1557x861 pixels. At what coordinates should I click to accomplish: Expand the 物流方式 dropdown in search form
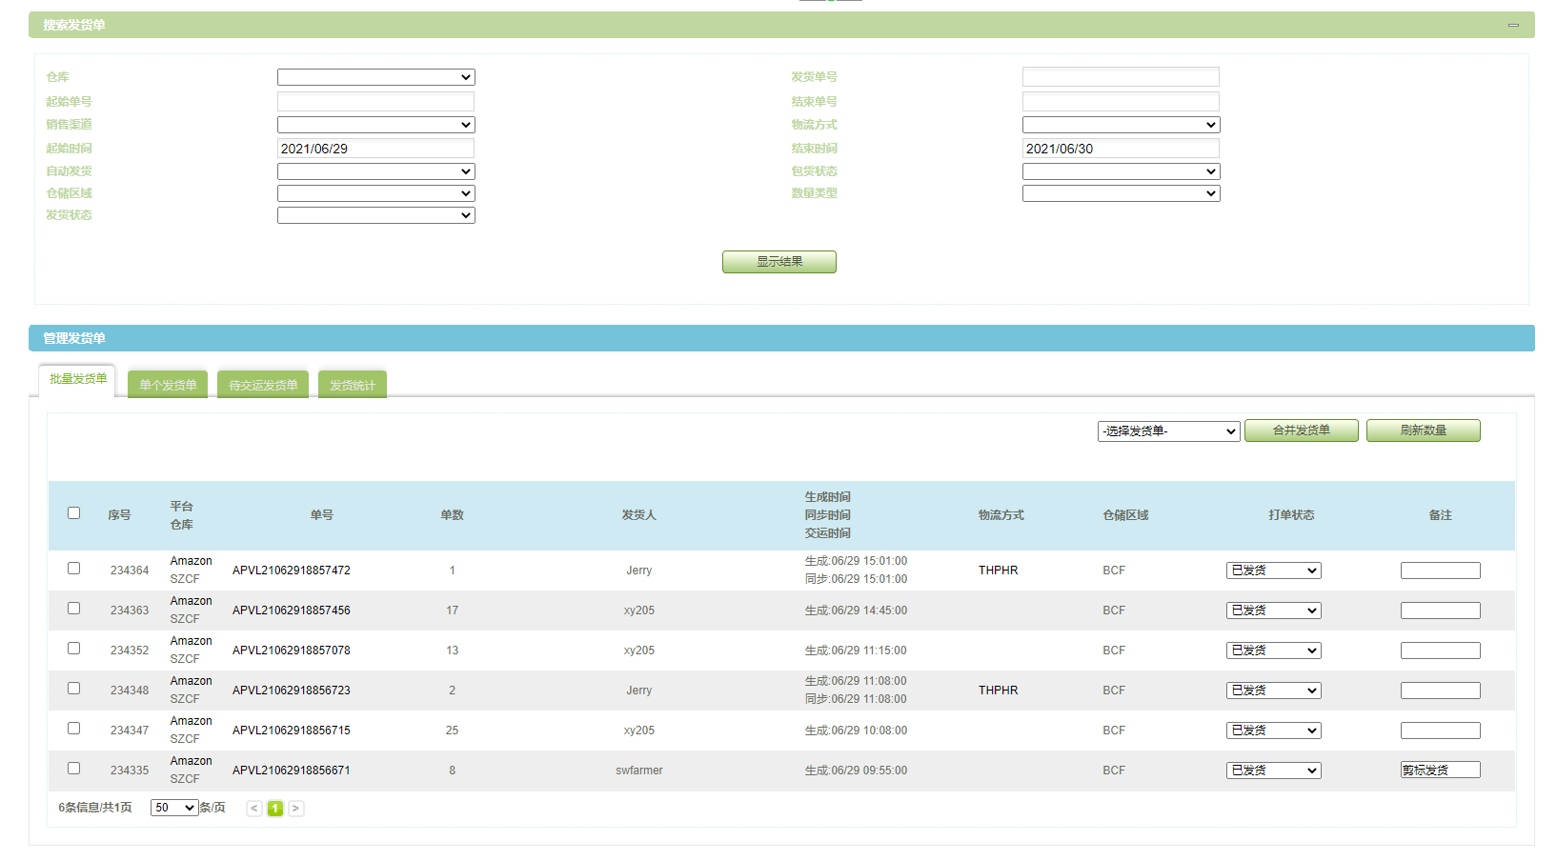tap(1121, 125)
